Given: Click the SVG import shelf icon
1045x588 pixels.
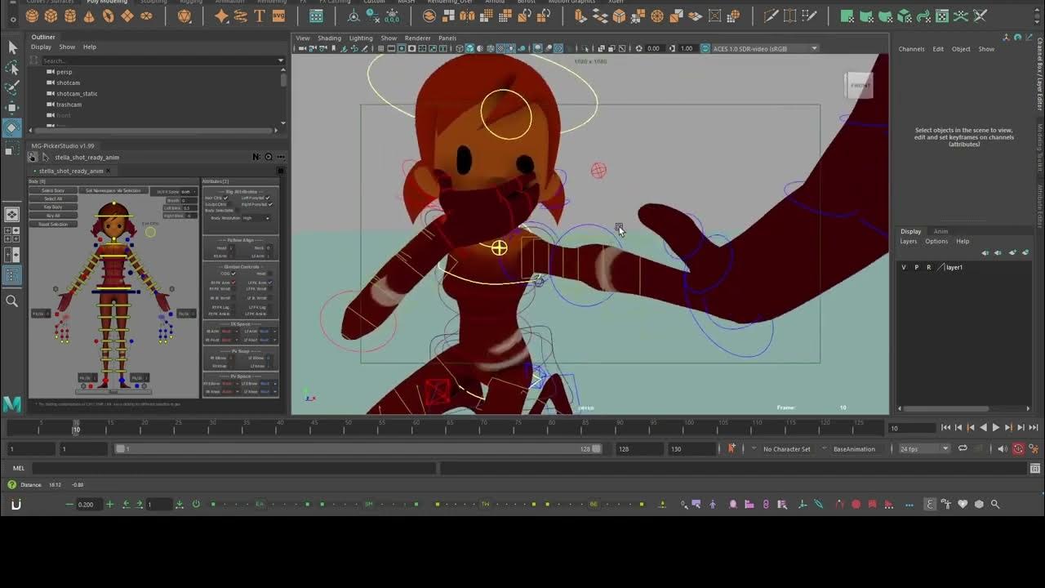Looking at the screenshot, I should (x=278, y=16).
